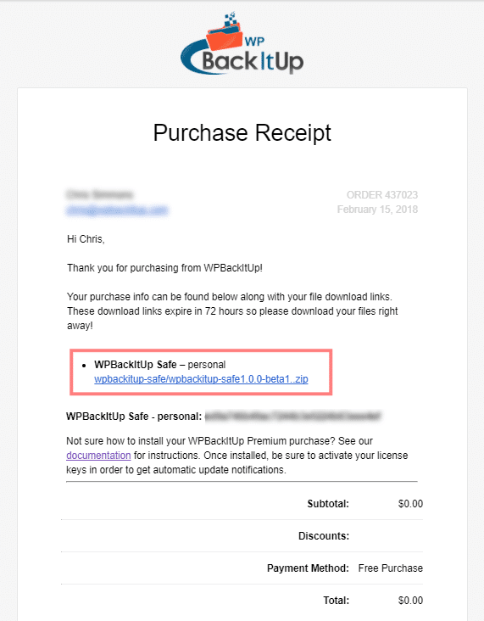
Task: Click the Discounts label
Action: coord(324,536)
